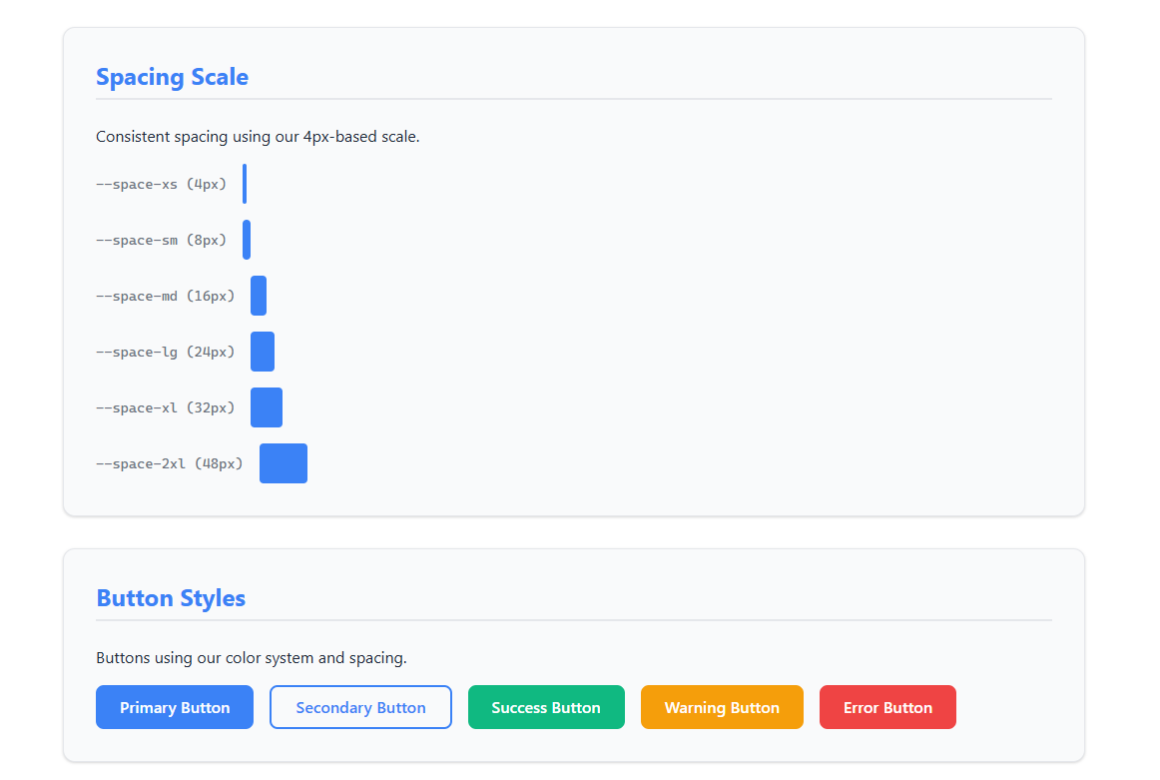Click the Warning Button

[722, 707]
